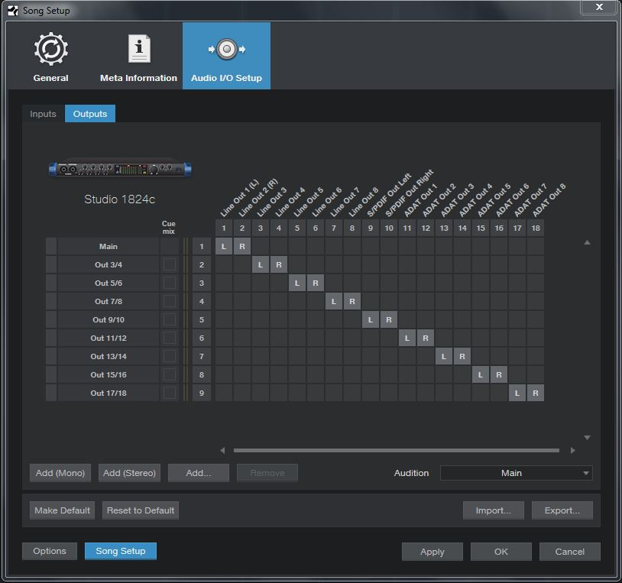Select the Outputs tab
Viewport: 622px width, 583px height.
tap(89, 114)
